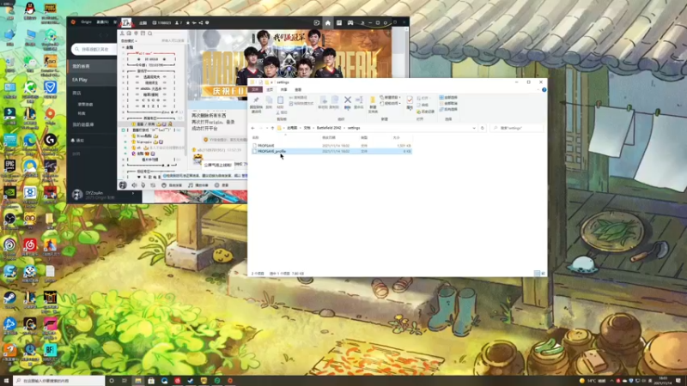687x386 pixels.
Task: Click the Delete red X ribbon icon
Action: click(x=348, y=101)
